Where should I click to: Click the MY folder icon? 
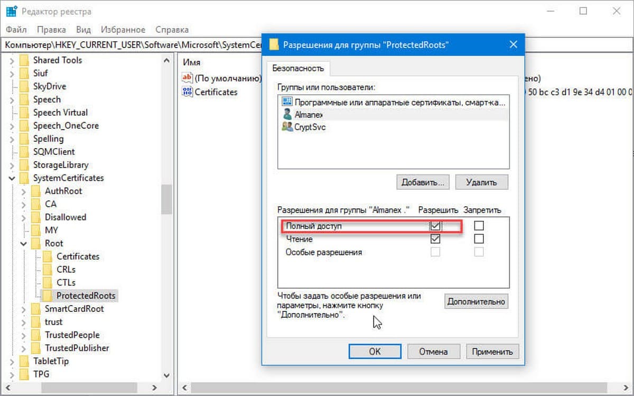pos(35,231)
